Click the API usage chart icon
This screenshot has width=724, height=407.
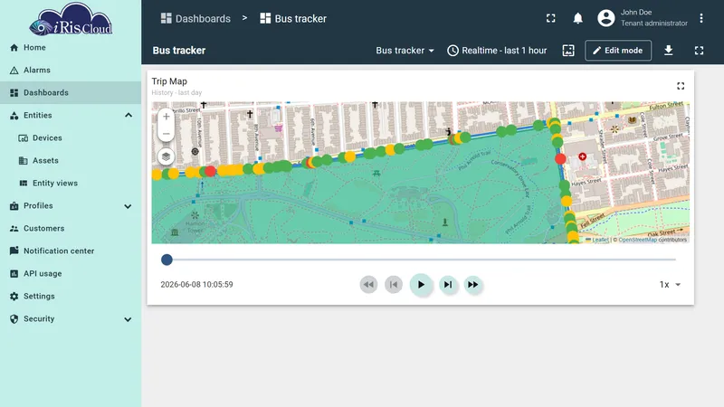click(14, 274)
